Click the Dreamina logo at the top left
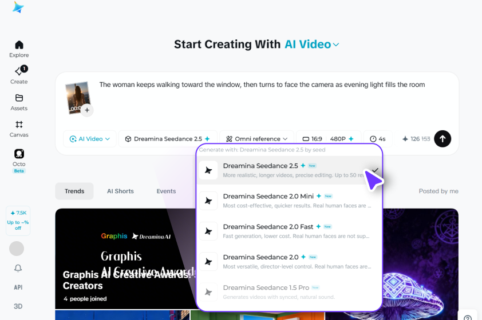Viewport: 482px width, 320px height. 18,7
